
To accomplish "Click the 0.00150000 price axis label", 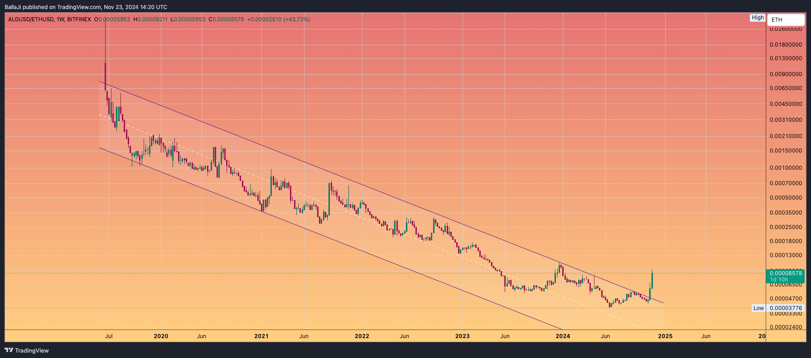I will (x=786, y=151).
